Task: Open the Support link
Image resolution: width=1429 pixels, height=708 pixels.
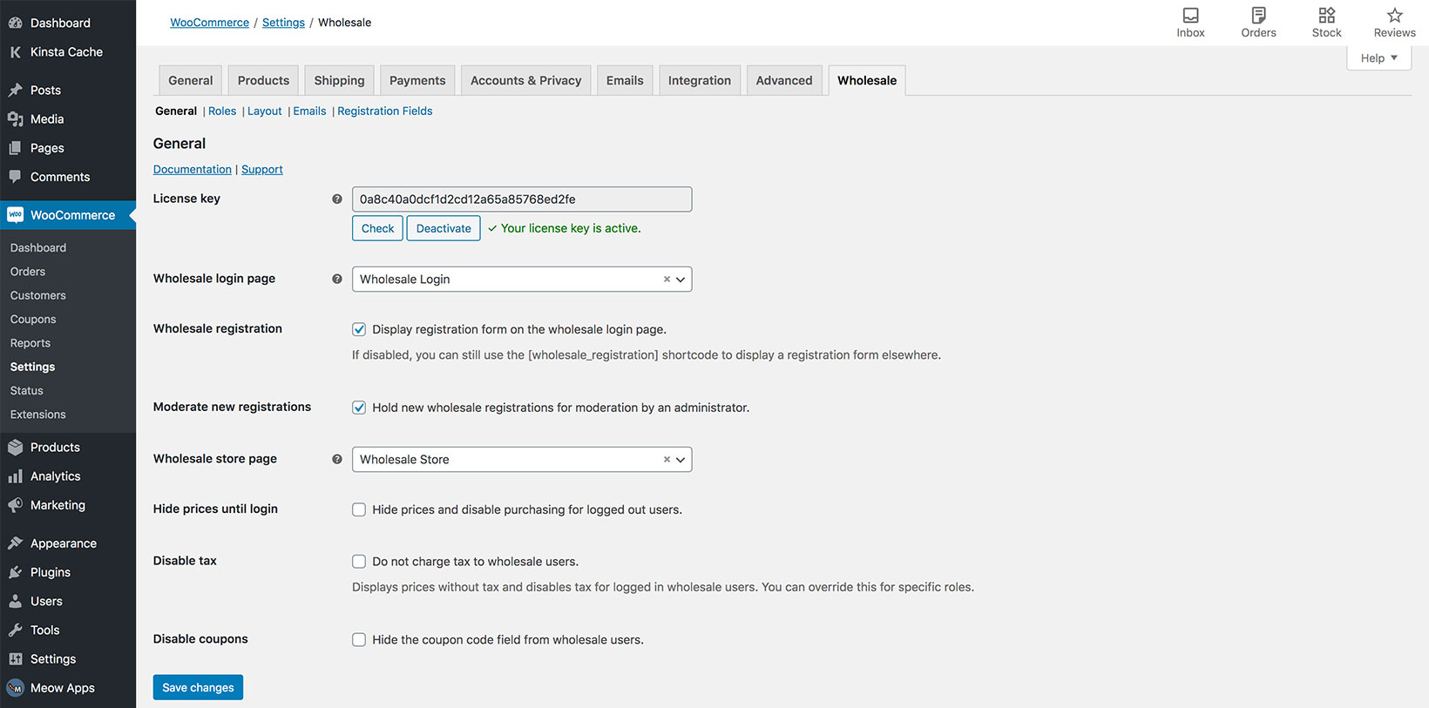Action: 262,170
